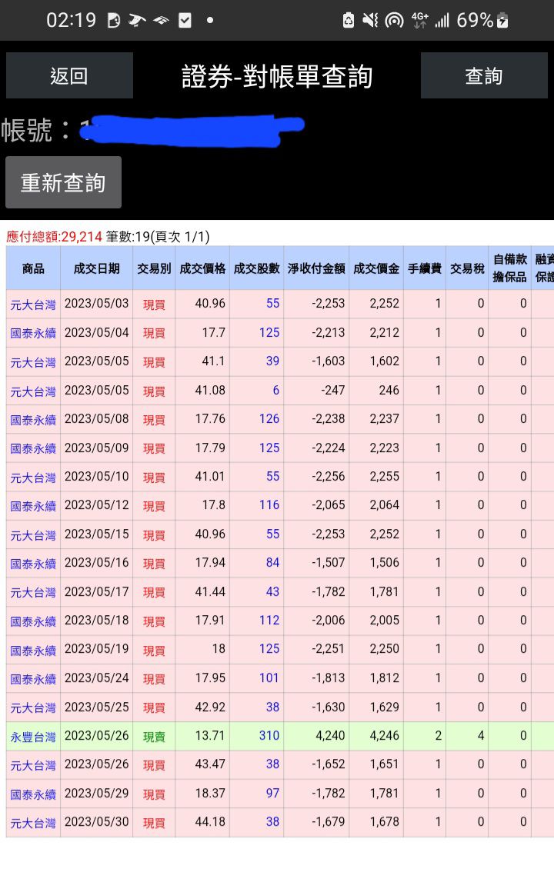Click share count 310 in sell row

click(269, 736)
